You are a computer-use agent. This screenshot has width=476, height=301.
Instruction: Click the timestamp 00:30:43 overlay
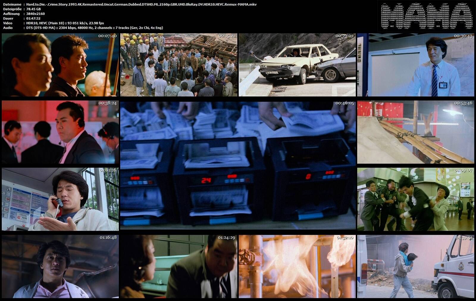(x=463, y=36)
